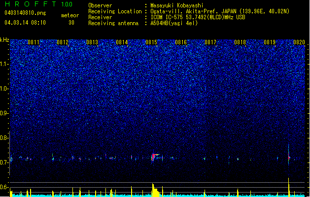The width and height of the screenshot is (310, 197).
Task: Click the date stamp 04.03.14 08:10
Action: [25, 23]
